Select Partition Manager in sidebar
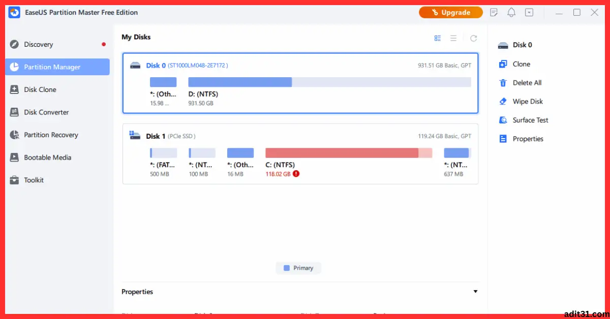 coord(57,67)
